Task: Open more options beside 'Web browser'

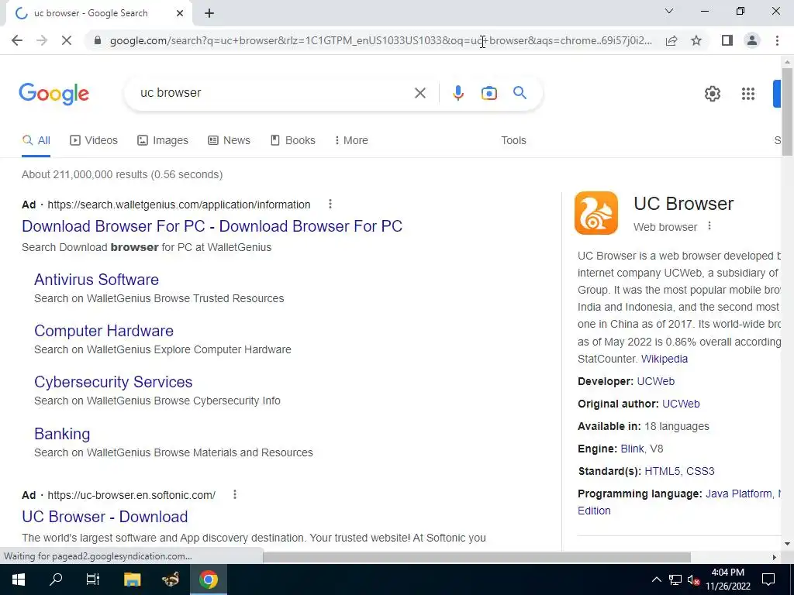Action: pyautogui.click(x=709, y=226)
